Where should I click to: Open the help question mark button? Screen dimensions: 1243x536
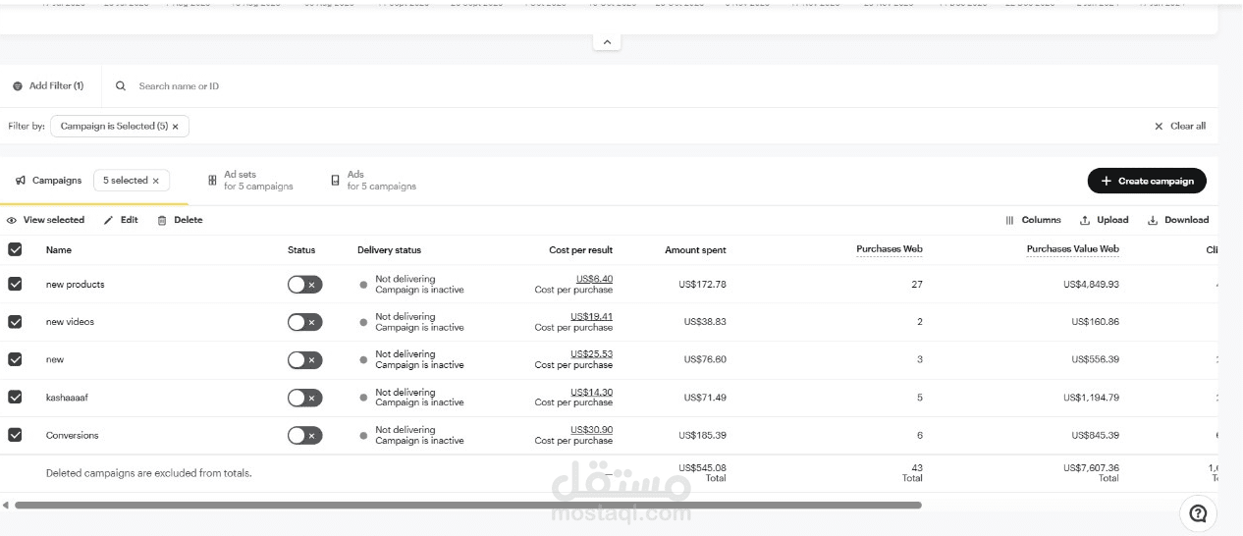pos(1198,513)
